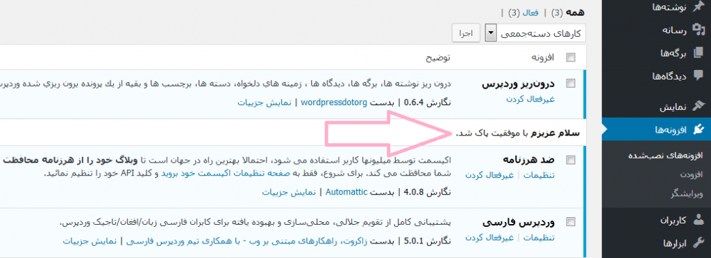Select ویرایشگر submenu item

coord(687,194)
